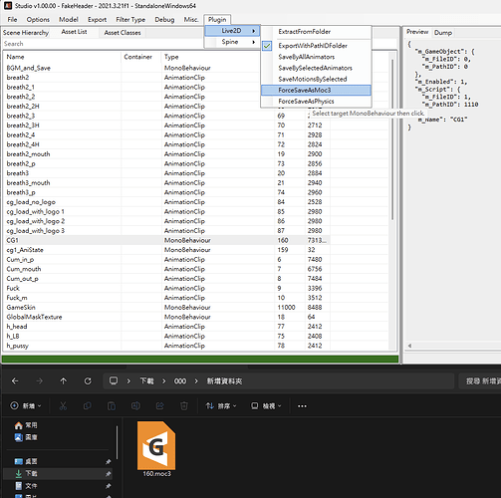Open the three-dots more options menu

click(x=302, y=406)
